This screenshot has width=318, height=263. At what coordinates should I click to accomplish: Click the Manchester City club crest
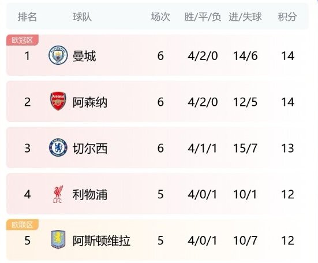point(58,55)
